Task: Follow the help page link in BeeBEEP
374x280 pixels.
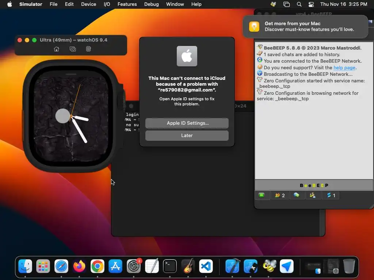Action: (344, 67)
